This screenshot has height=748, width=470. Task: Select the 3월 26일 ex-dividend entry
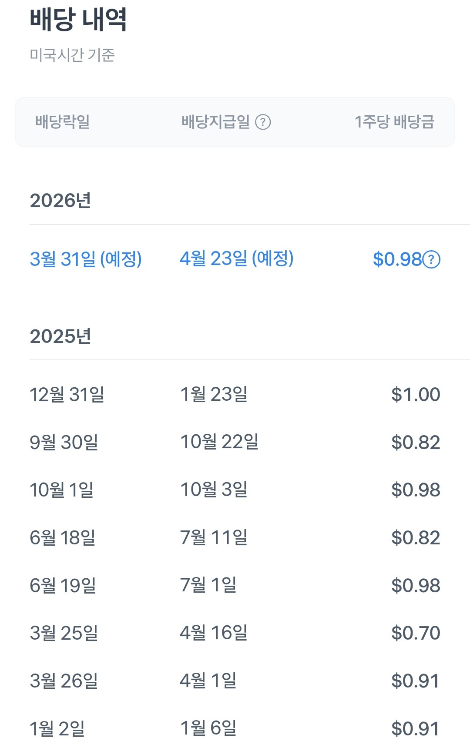coord(64,681)
